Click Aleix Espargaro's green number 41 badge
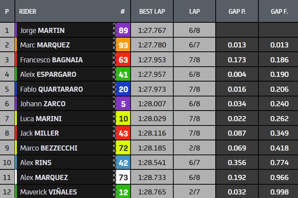The height and width of the screenshot is (198, 298). pyautogui.click(x=123, y=74)
